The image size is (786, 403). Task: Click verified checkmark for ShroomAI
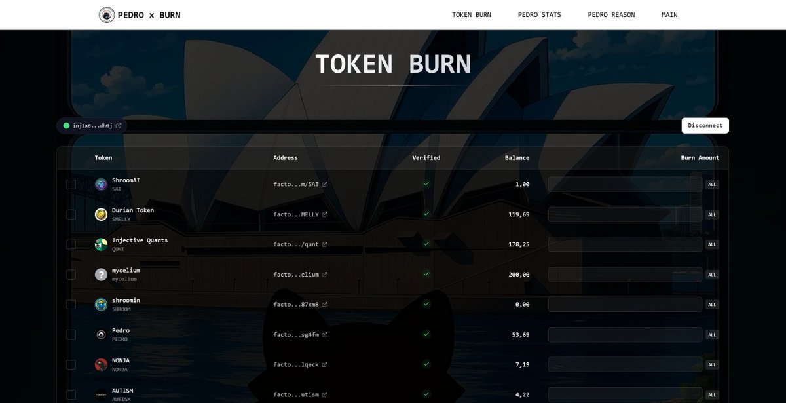[426, 184]
